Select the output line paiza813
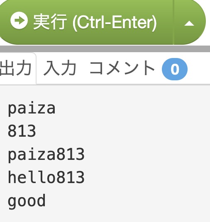210x222 pixels. (x=46, y=154)
